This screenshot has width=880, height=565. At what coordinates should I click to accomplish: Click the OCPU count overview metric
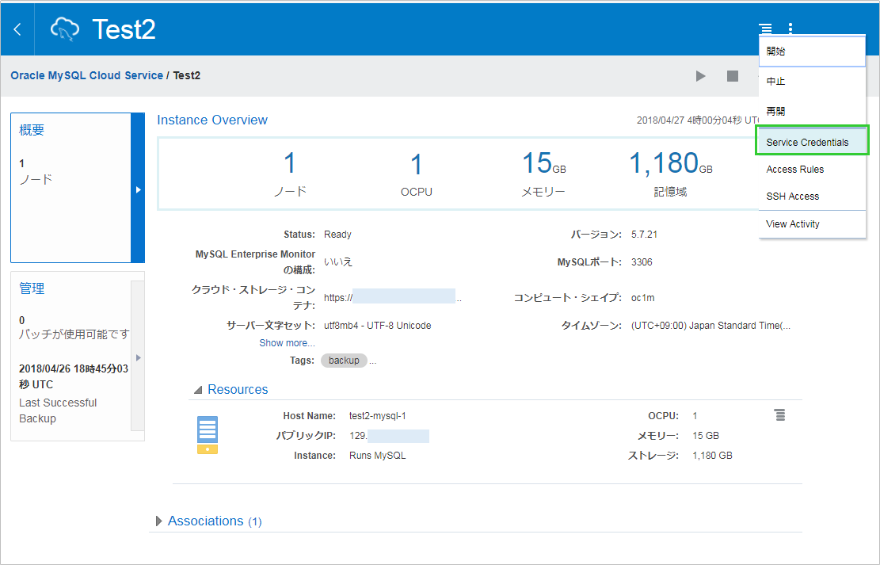pos(417,174)
